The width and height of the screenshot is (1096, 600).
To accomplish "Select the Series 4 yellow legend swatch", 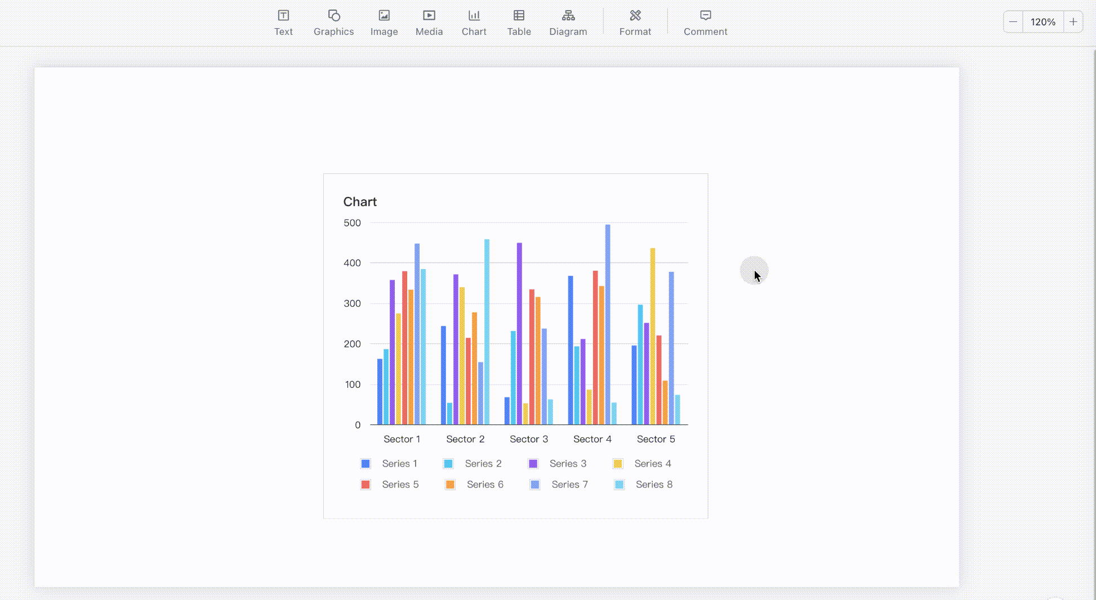I will point(618,463).
